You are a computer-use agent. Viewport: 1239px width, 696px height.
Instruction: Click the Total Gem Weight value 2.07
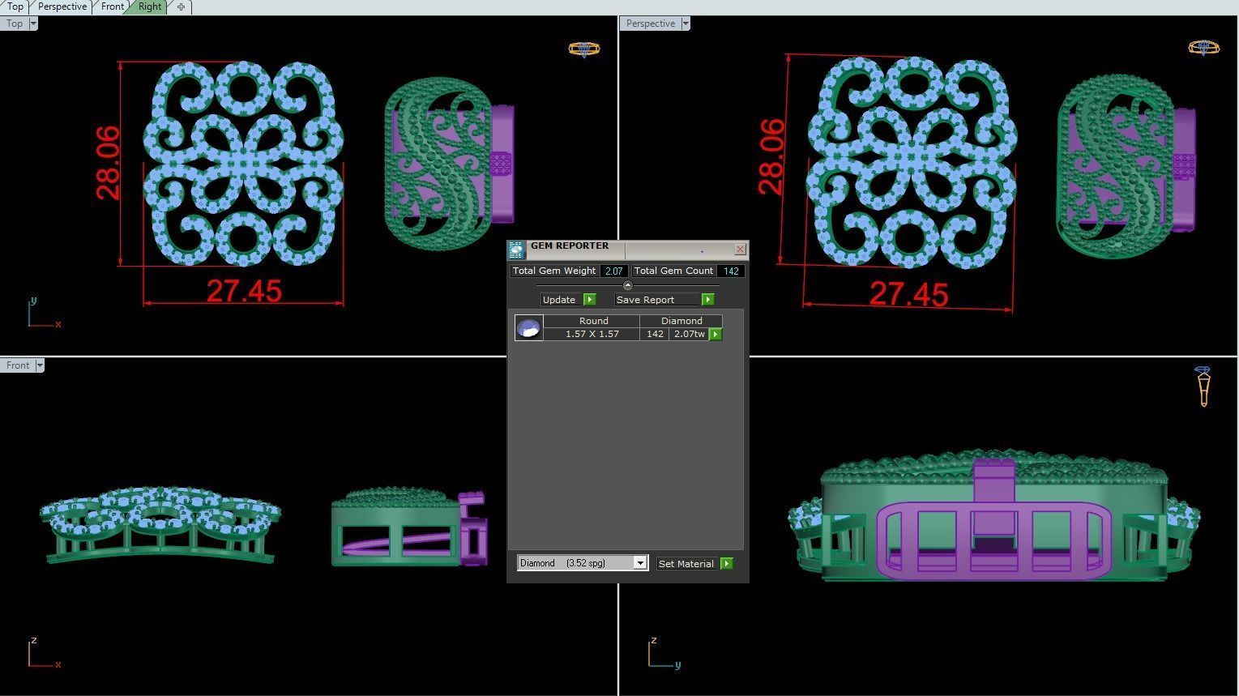coord(613,271)
